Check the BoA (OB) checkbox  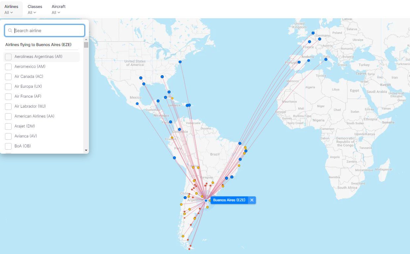tap(8, 146)
